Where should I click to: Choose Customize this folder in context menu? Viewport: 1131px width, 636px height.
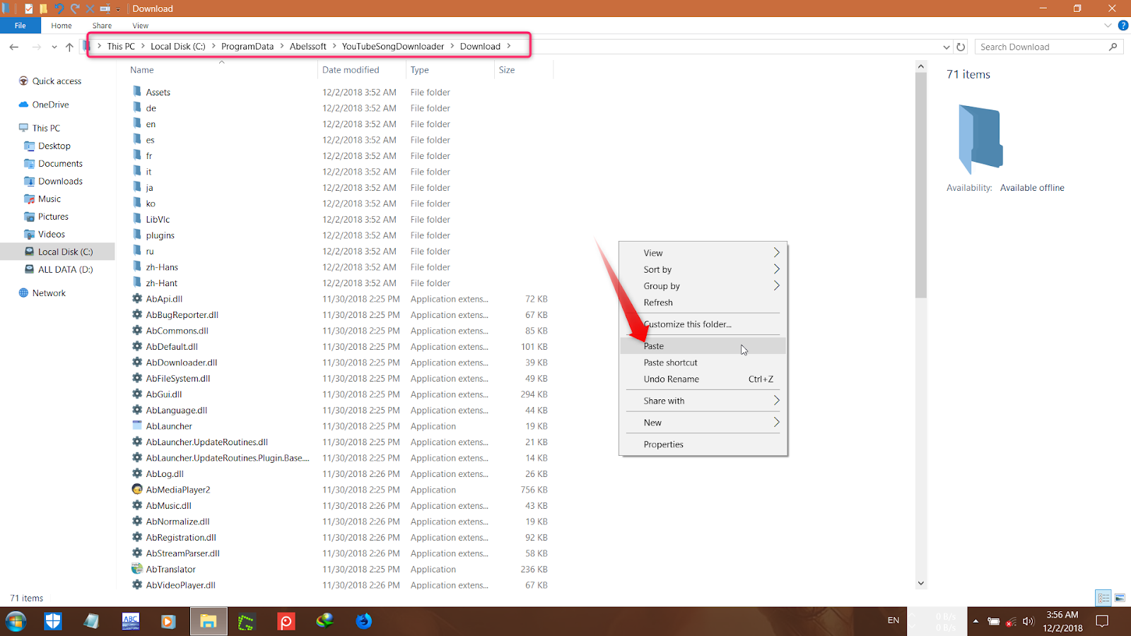pos(703,324)
